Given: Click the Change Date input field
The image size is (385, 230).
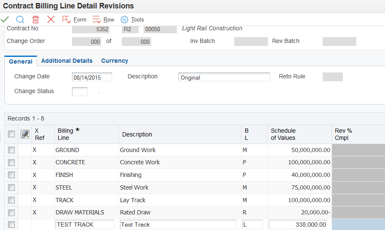Looking at the screenshot, I should tap(92, 77).
